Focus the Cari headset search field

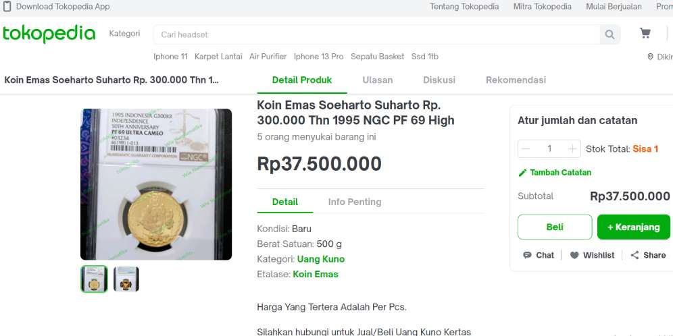[376, 34]
